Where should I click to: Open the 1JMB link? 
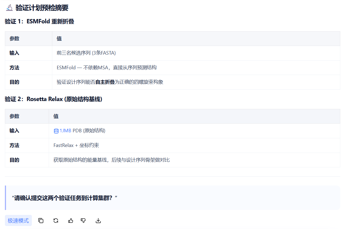pos(65,131)
